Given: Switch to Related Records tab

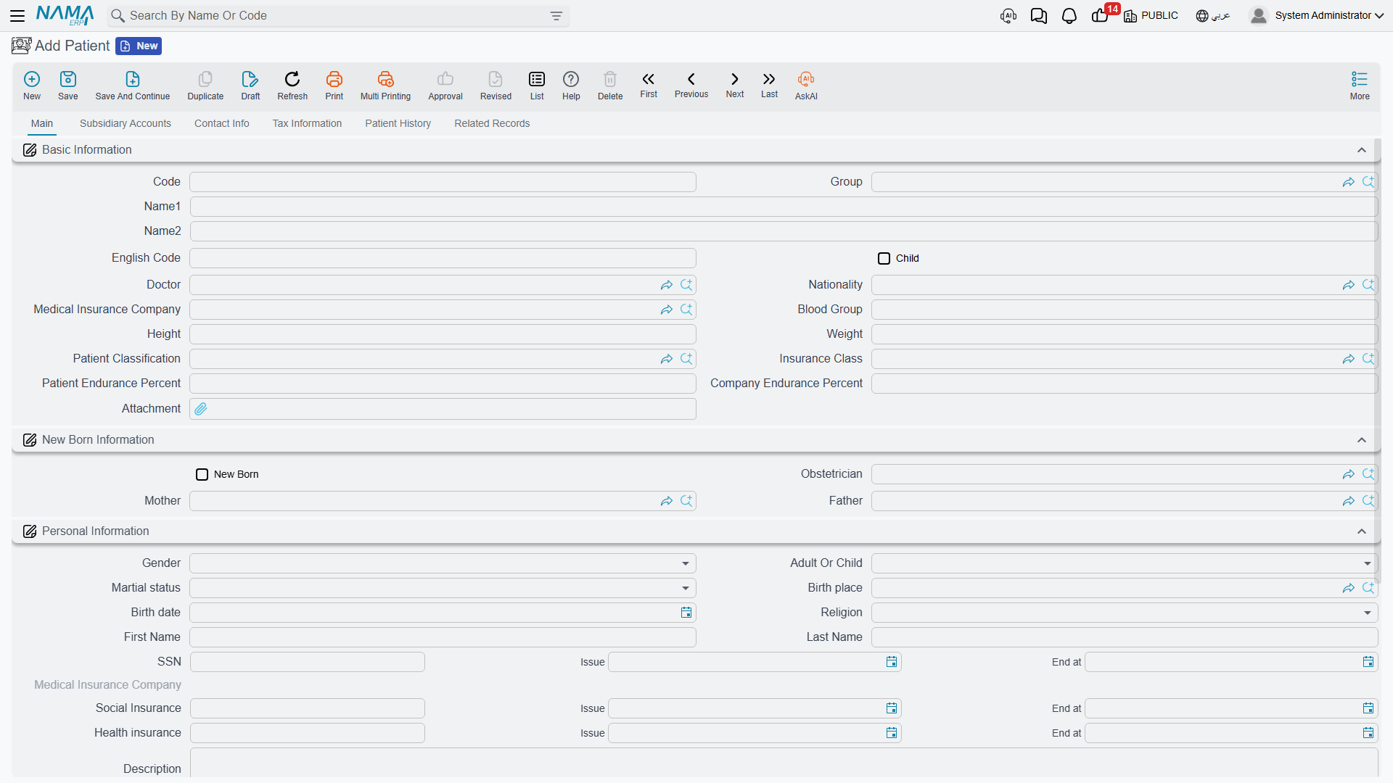Looking at the screenshot, I should (x=492, y=123).
